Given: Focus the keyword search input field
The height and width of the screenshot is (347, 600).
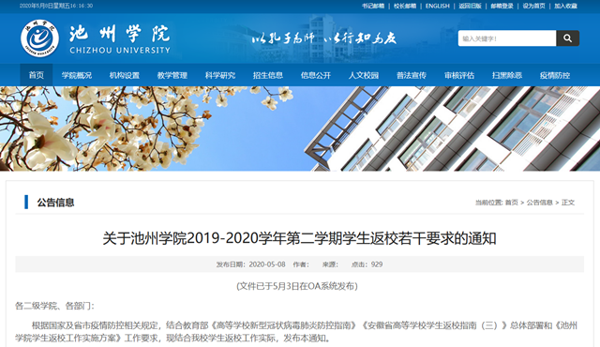Looking at the screenshot, I should tap(507, 38).
